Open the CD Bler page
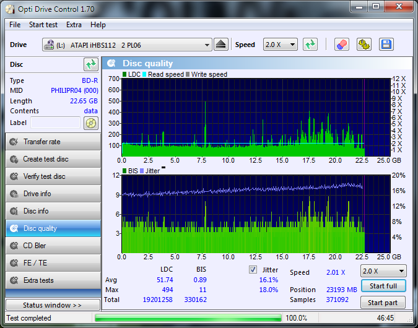 pos(53,246)
